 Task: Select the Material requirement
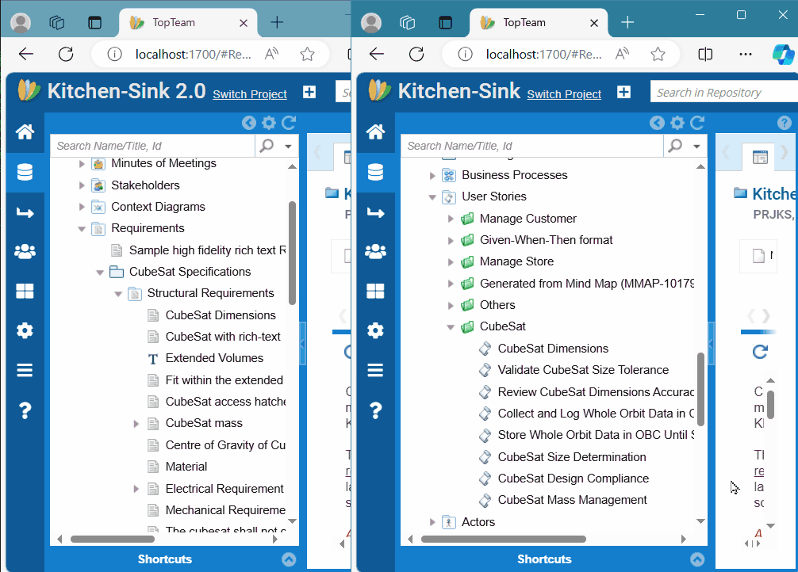(186, 467)
